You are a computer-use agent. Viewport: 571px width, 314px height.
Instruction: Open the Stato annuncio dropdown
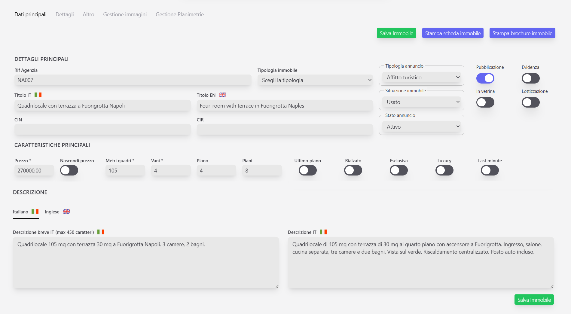[422, 127]
